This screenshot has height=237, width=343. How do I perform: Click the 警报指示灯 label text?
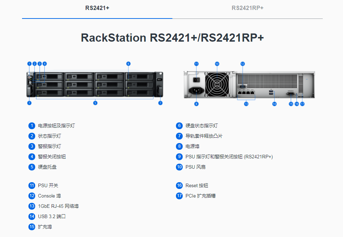coord(49,146)
